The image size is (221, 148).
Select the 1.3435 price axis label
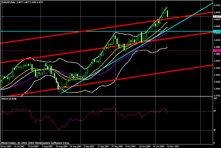[x=217, y=89]
